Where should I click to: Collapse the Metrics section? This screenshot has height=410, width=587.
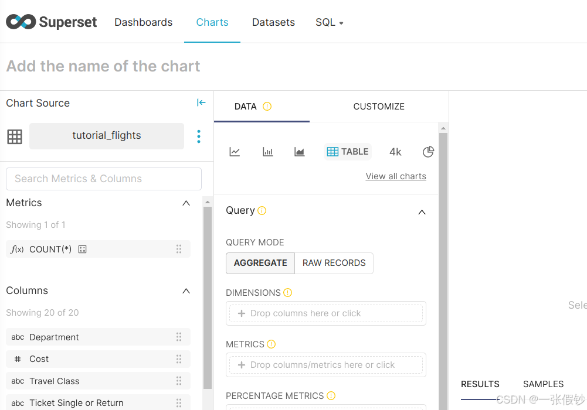[186, 203]
